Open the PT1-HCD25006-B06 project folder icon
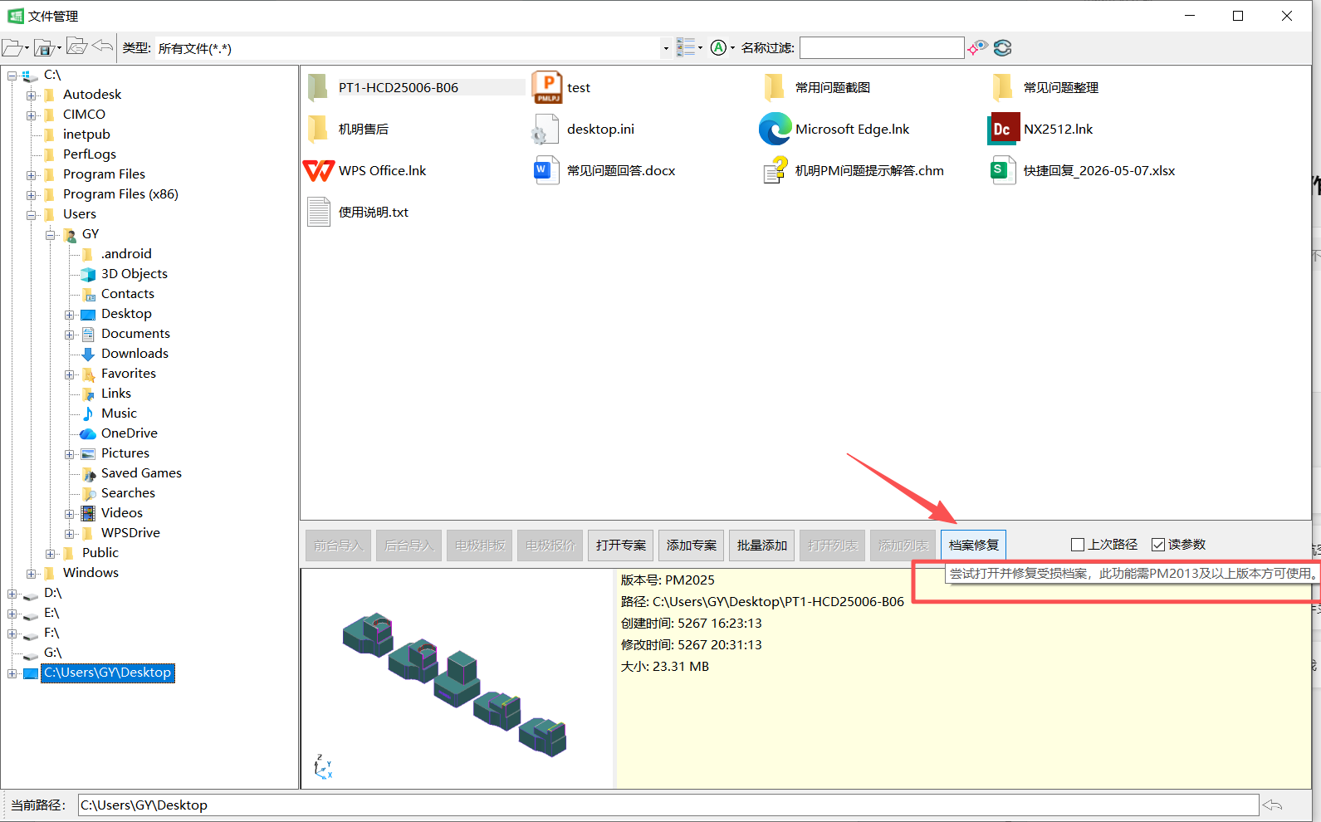Image resolution: width=1321 pixels, height=822 pixels. (x=317, y=87)
